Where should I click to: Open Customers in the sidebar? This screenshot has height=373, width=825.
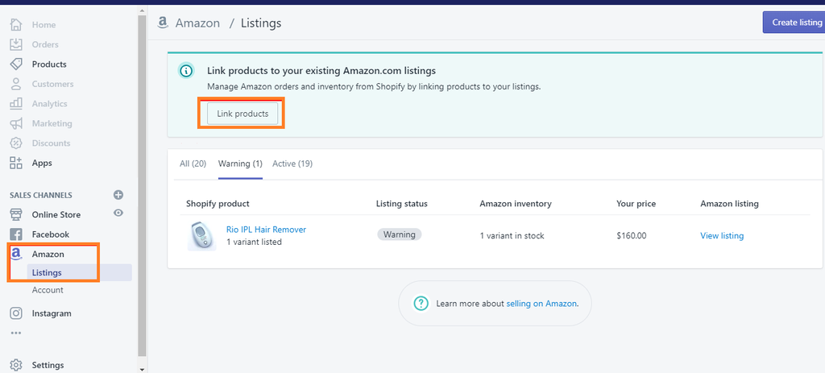(x=52, y=84)
